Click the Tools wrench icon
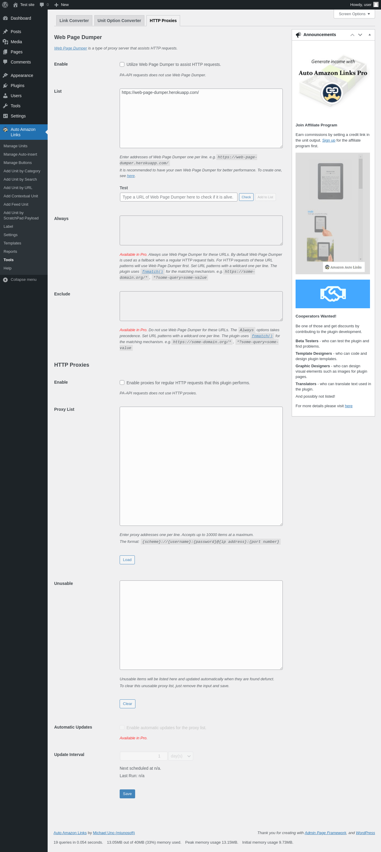The height and width of the screenshot is (852, 381). (x=5, y=106)
